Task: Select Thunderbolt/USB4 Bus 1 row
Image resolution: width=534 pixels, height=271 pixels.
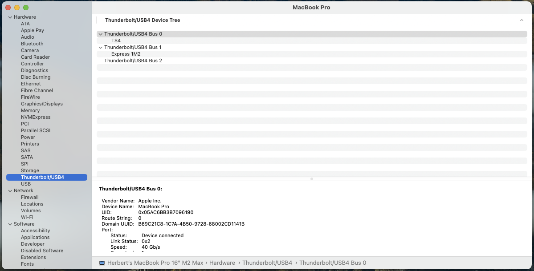Action: [312, 47]
